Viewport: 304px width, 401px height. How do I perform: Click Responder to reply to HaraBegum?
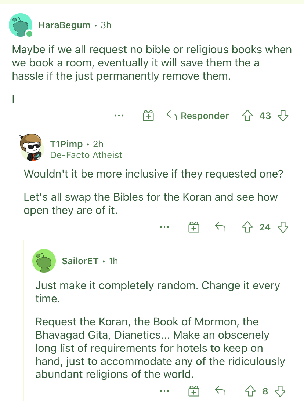point(198,116)
